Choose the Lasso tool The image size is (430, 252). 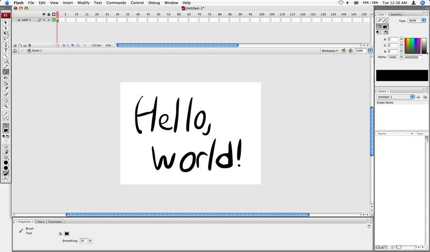click(x=6, y=39)
